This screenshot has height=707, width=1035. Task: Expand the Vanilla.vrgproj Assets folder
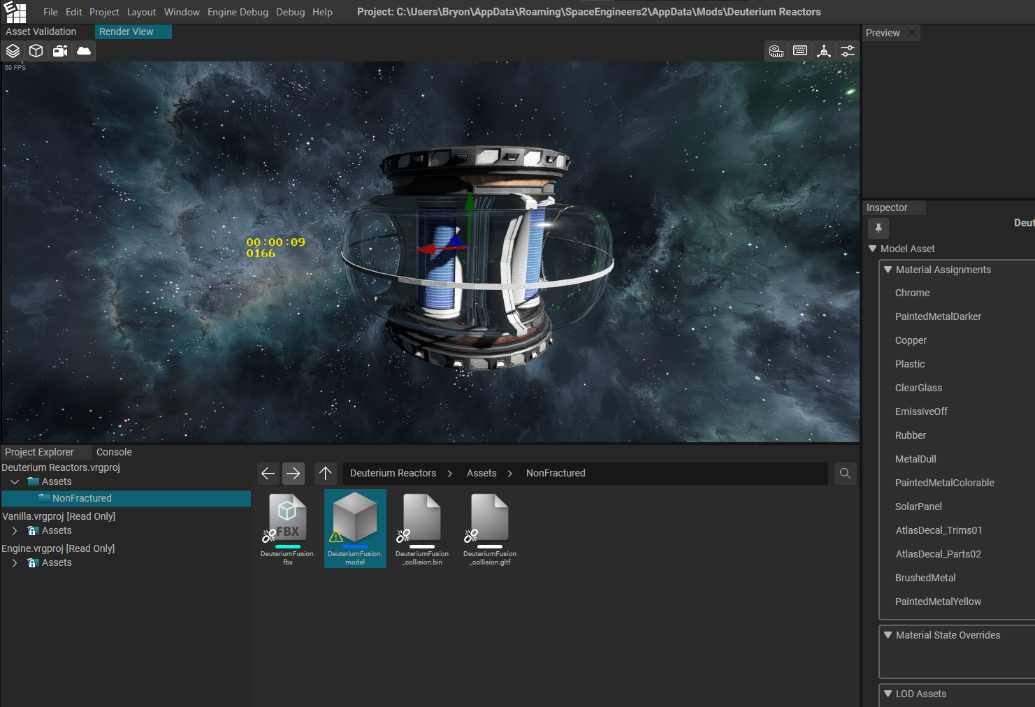click(x=15, y=531)
